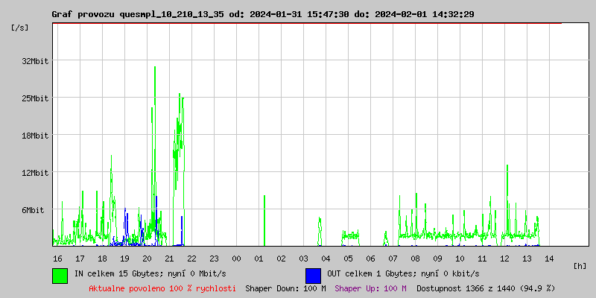Click the hour 00 label on the time axis

(x=236, y=258)
